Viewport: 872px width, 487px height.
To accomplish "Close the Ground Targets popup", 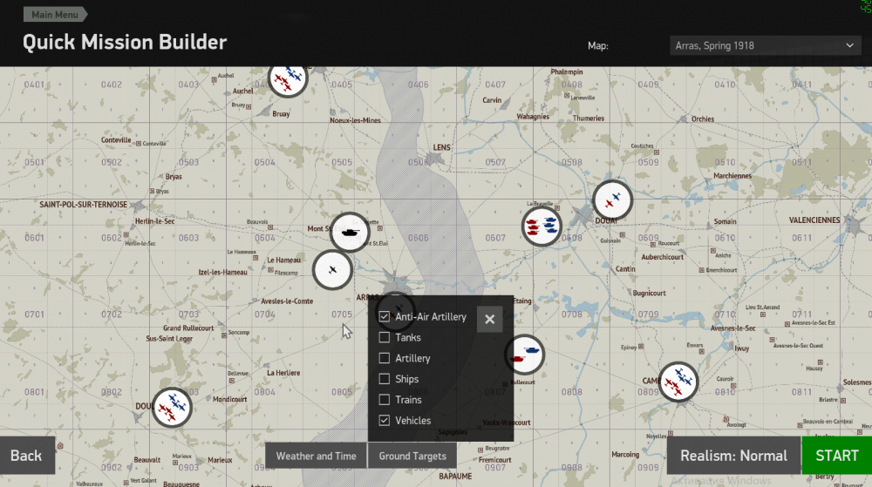I will point(489,320).
